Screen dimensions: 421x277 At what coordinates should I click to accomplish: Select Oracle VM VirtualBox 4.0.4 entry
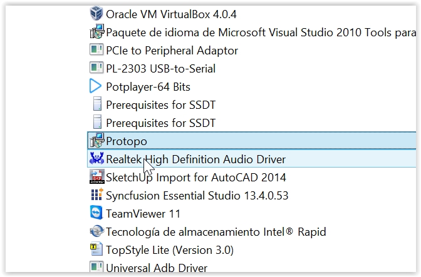(171, 14)
